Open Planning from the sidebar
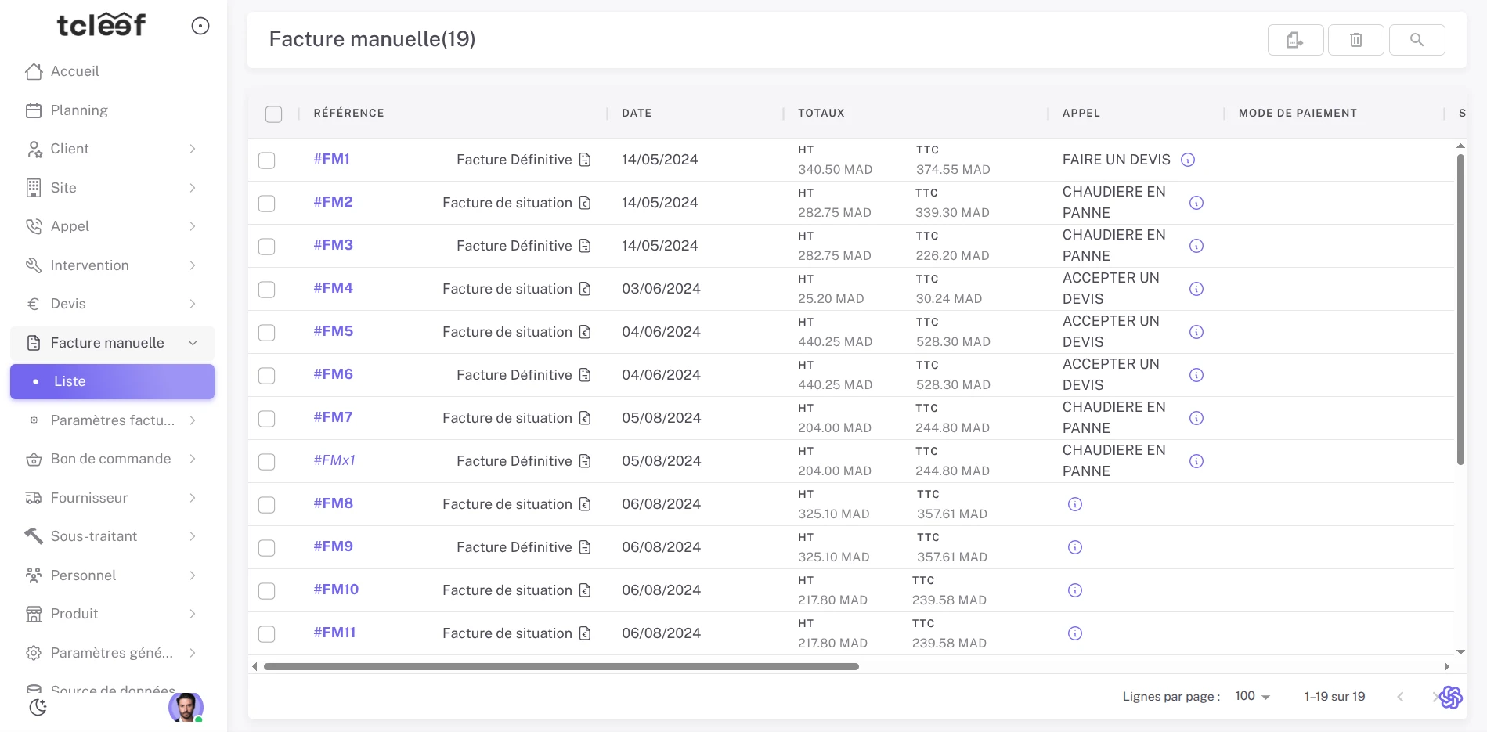The image size is (1487, 732). pyautogui.click(x=79, y=110)
